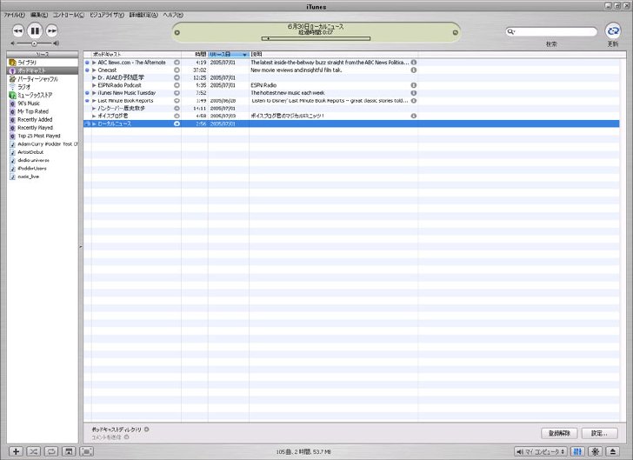
Task: Click info icon for ESPN Radio description
Action: click(414, 85)
